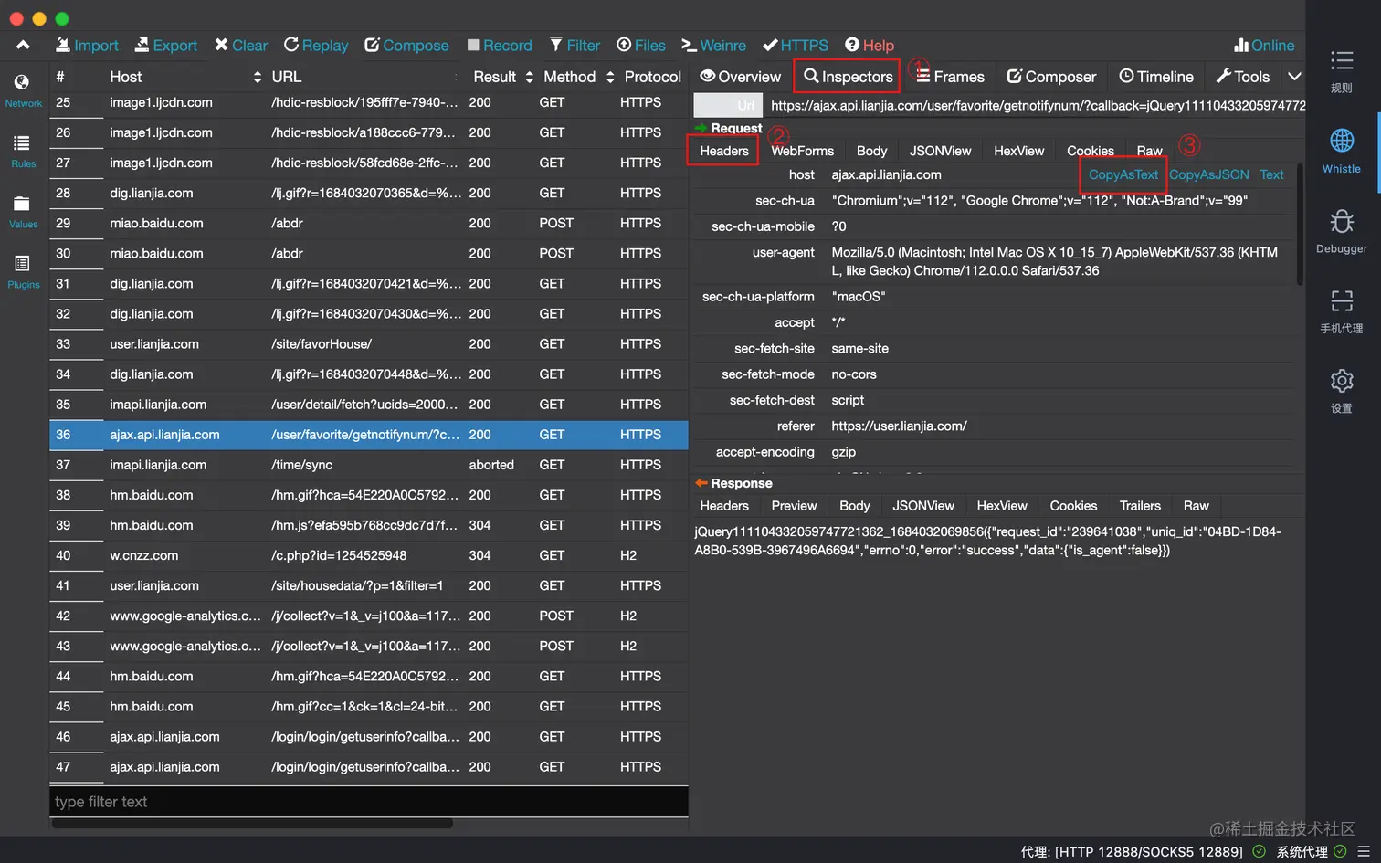Open 规则 in the right sidebar
The width and height of the screenshot is (1381, 863).
[x=1341, y=71]
